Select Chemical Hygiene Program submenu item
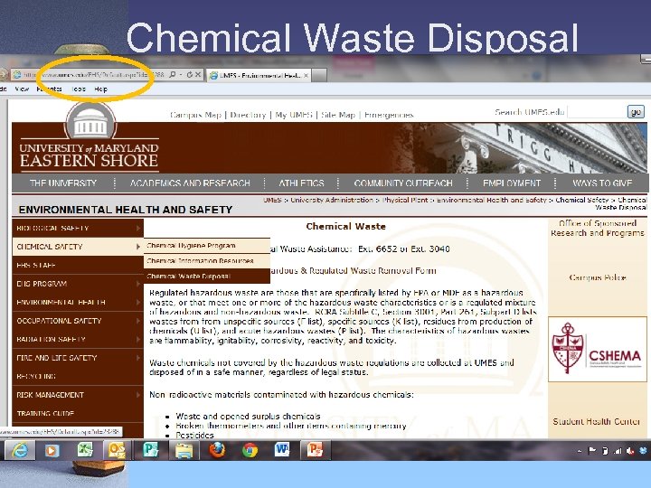This screenshot has height=488, width=651. click(207, 246)
